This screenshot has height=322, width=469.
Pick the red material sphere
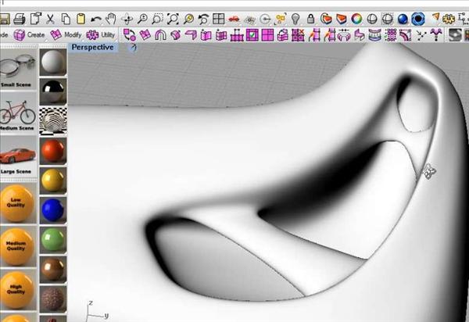(x=53, y=151)
